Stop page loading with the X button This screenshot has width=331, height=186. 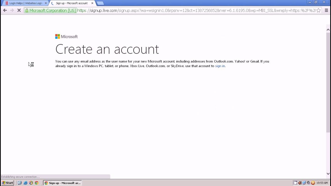point(19,10)
